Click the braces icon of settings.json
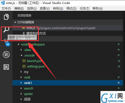The width and height of the screenshot is (125, 103). click(x=24, y=66)
